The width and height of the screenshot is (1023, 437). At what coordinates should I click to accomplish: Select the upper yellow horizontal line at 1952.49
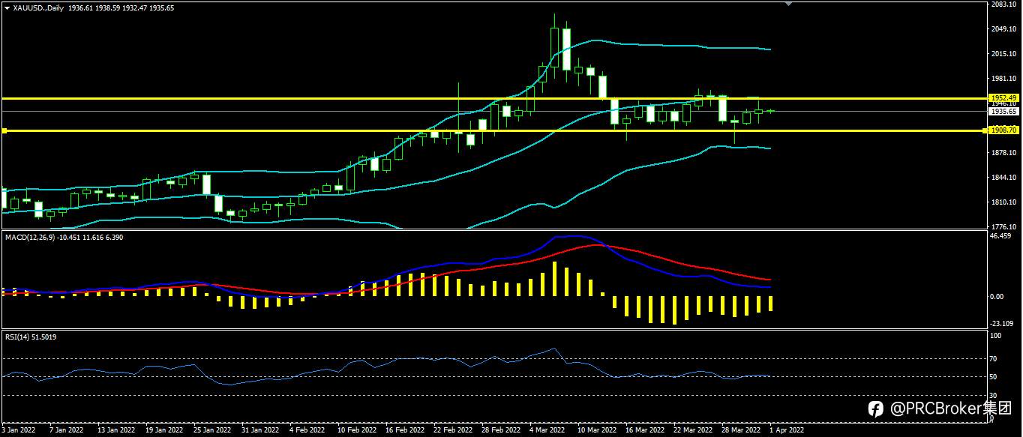(x=493, y=98)
